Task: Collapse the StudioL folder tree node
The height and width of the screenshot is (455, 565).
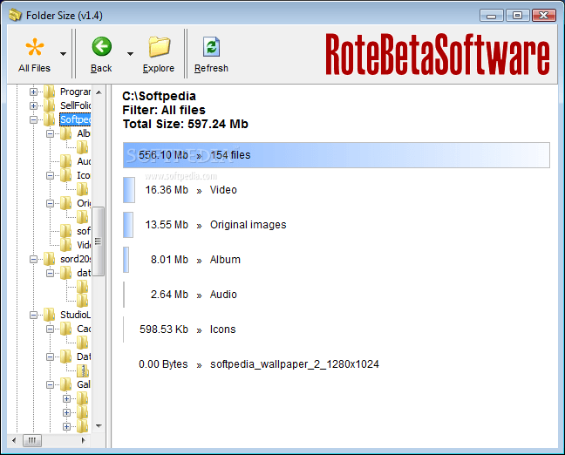Action: [x=33, y=315]
